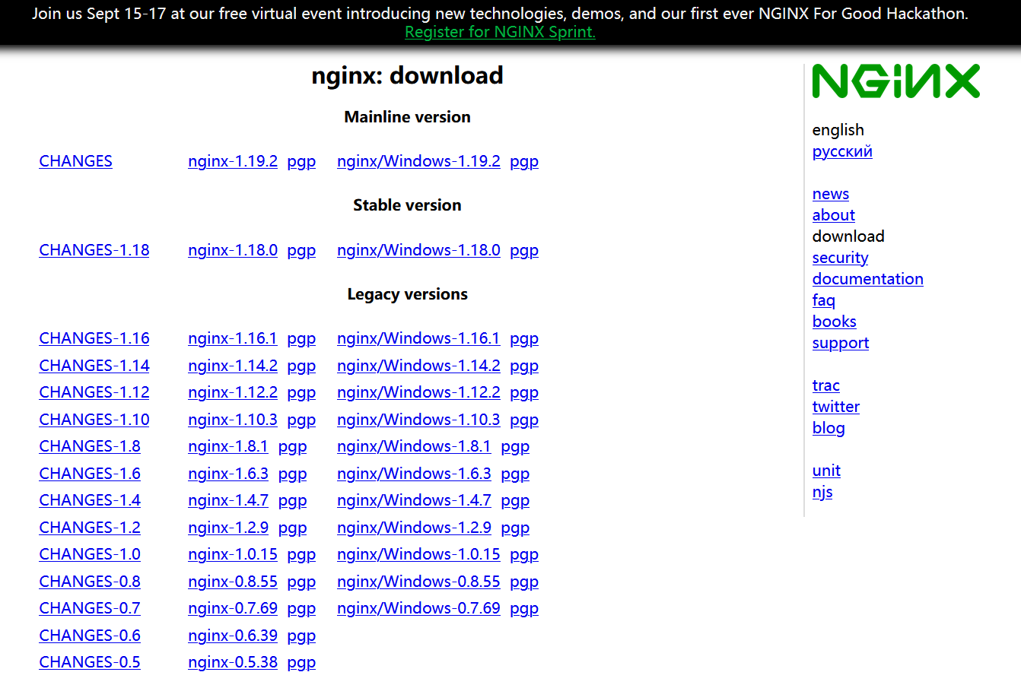Download nginx/Windows-1.2.9

414,528
